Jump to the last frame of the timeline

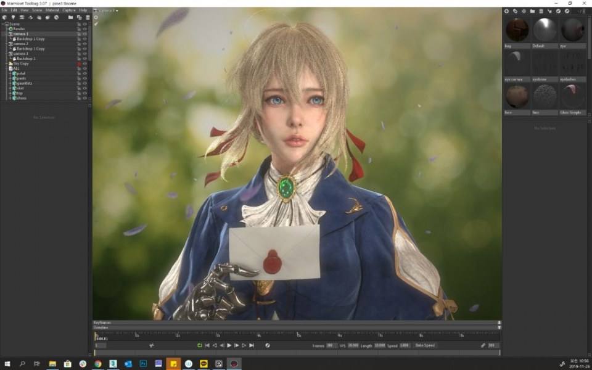[252, 345]
